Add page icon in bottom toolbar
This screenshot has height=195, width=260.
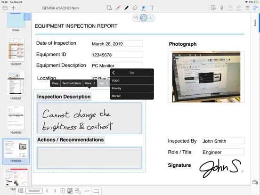pyautogui.click(x=63, y=191)
